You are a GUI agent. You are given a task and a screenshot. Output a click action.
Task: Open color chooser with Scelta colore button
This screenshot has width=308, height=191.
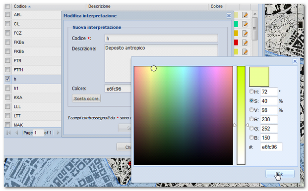coord(86,98)
